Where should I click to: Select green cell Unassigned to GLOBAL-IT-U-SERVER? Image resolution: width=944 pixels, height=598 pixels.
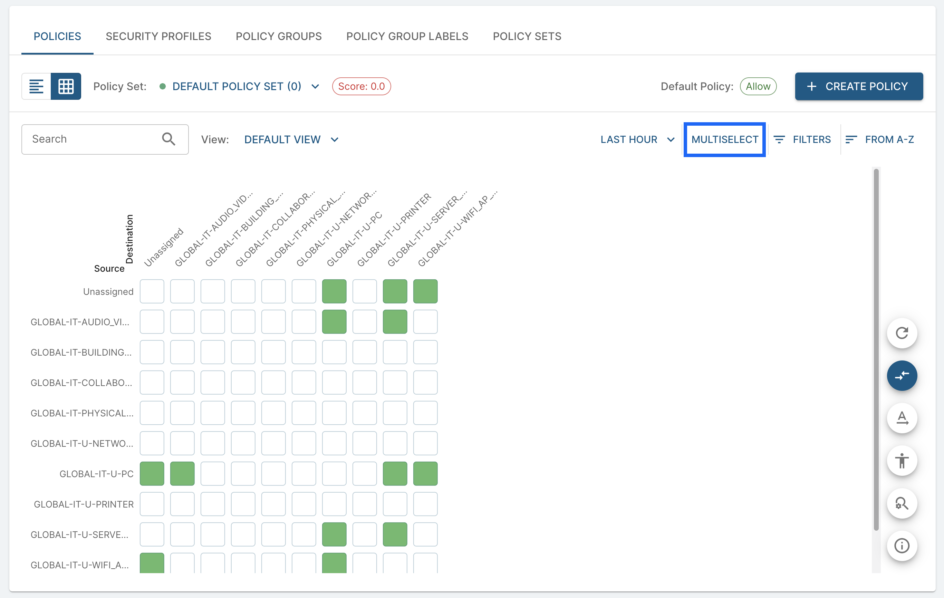(395, 291)
